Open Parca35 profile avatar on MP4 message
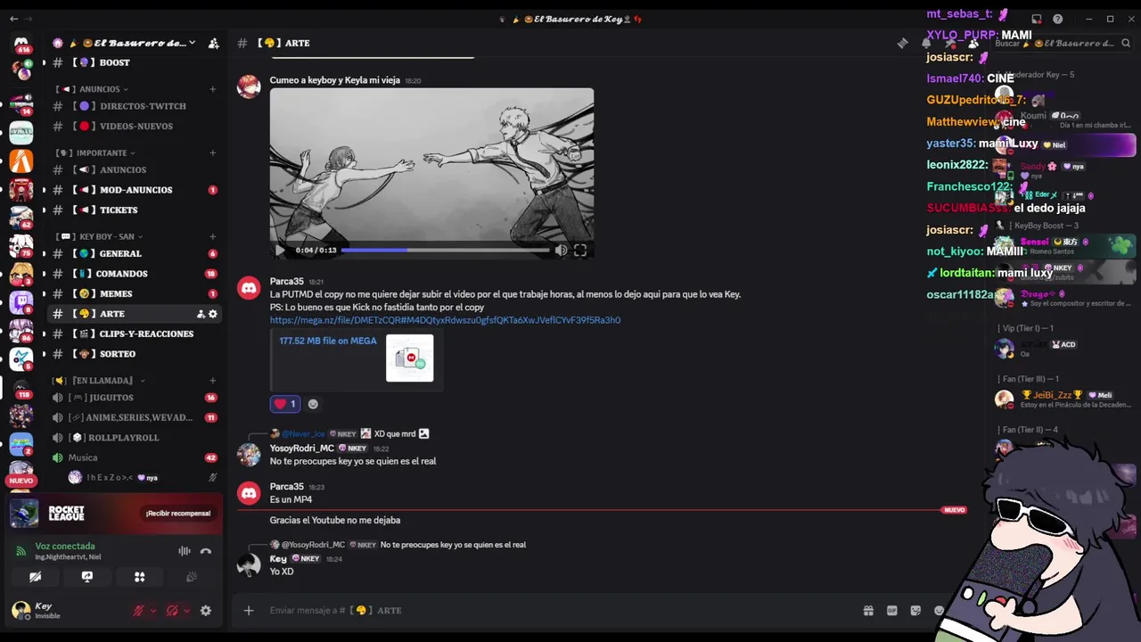The width and height of the screenshot is (1141, 642). point(249,493)
